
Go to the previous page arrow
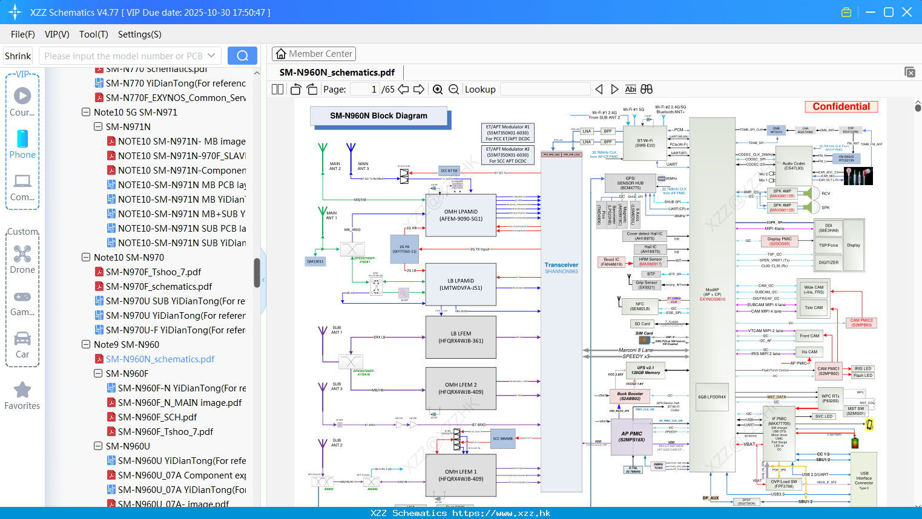403,90
